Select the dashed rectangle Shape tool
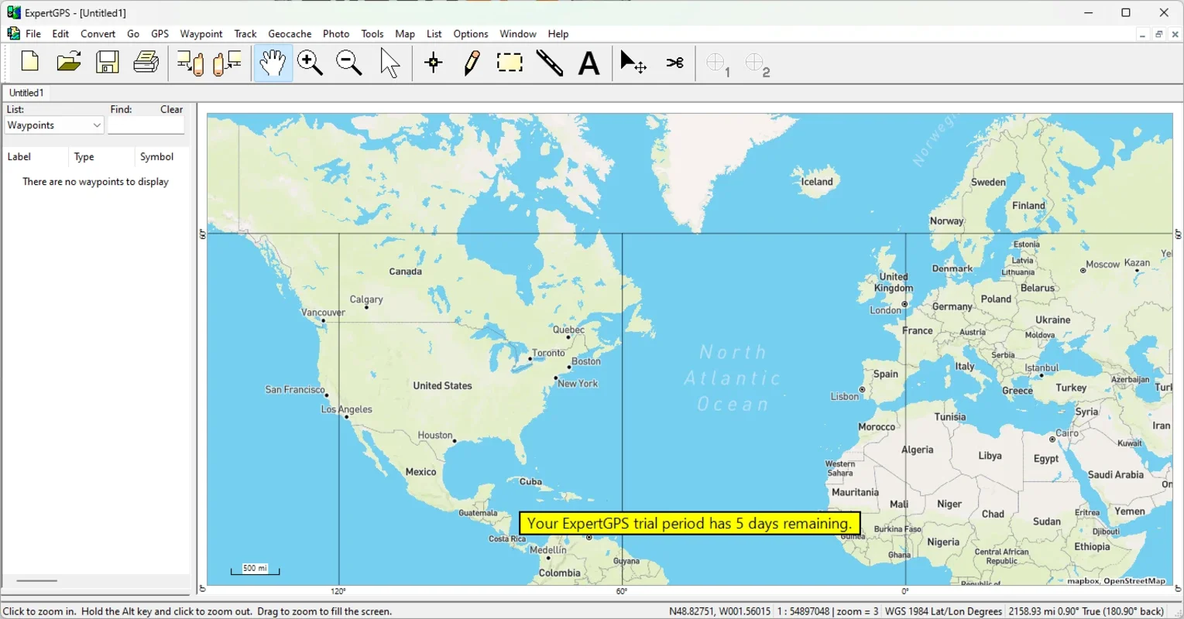The width and height of the screenshot is (1184, 619). click(x=510, y=63)
